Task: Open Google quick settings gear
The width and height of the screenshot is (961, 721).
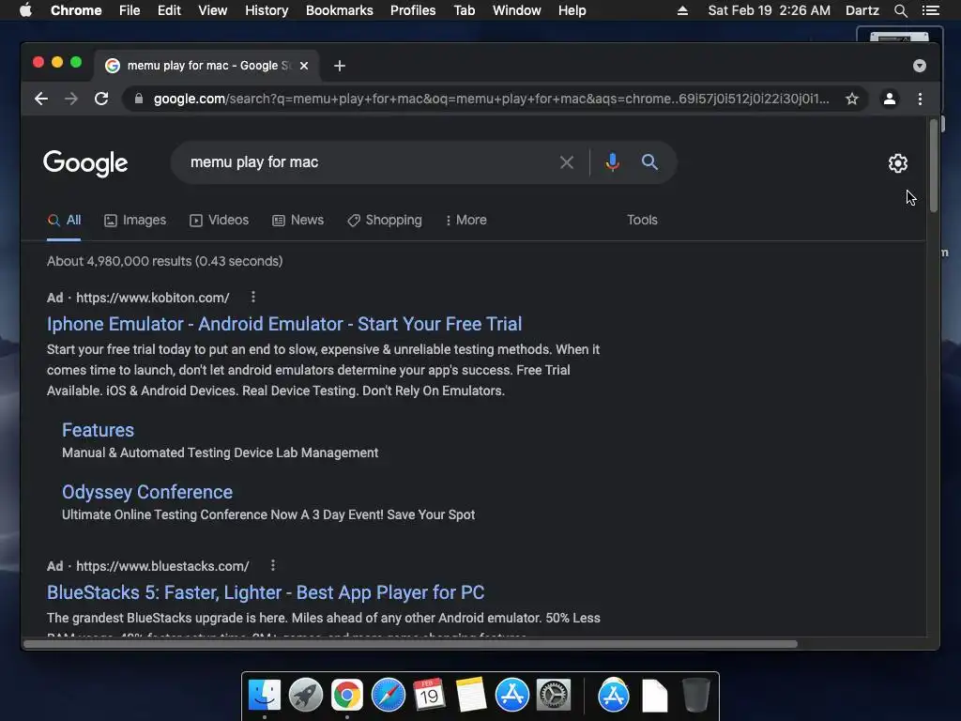Action: [898, 163]
